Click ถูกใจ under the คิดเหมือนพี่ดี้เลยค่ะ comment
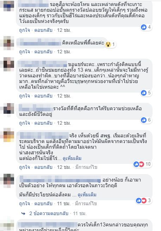The image size is (161, 231). tap(25, 52)
